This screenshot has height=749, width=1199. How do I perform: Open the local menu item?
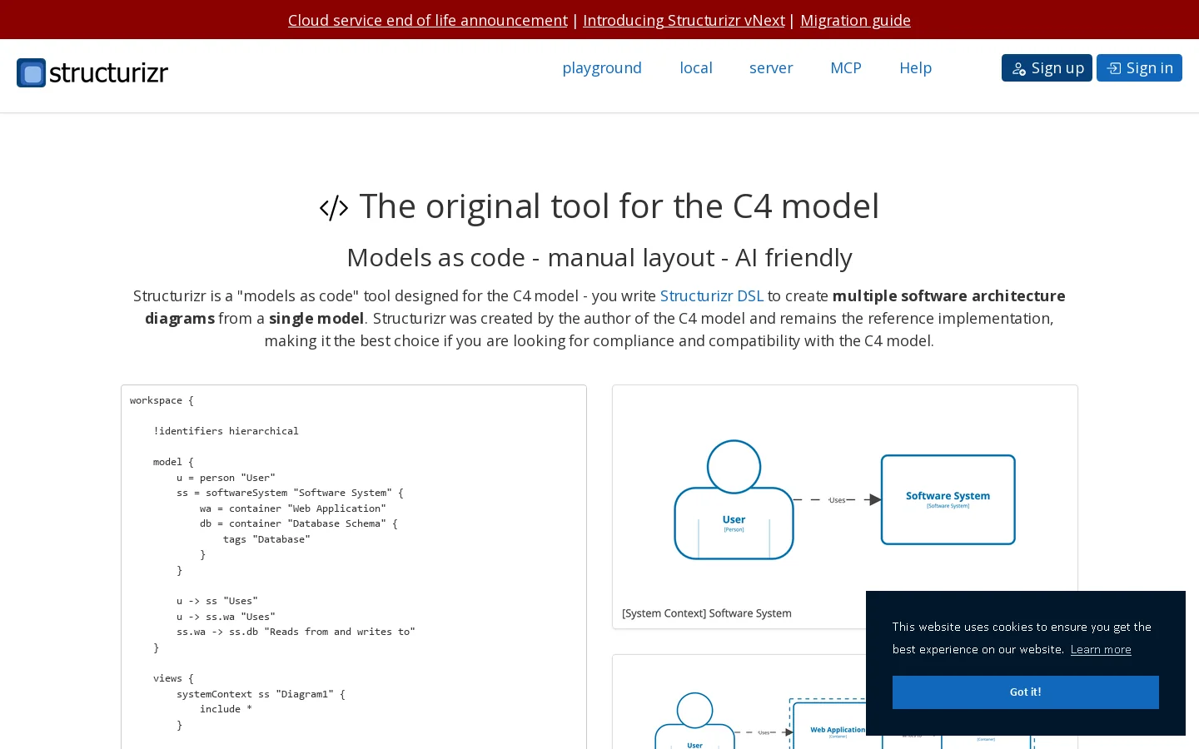click(696, 68)
